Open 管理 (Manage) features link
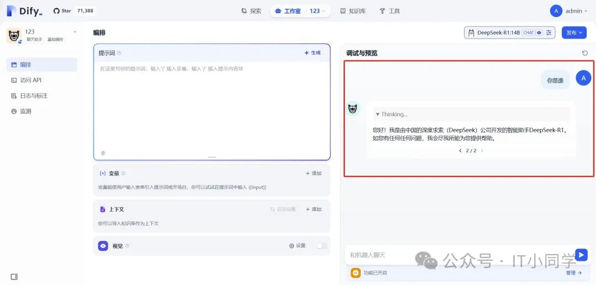 point(573,272)
